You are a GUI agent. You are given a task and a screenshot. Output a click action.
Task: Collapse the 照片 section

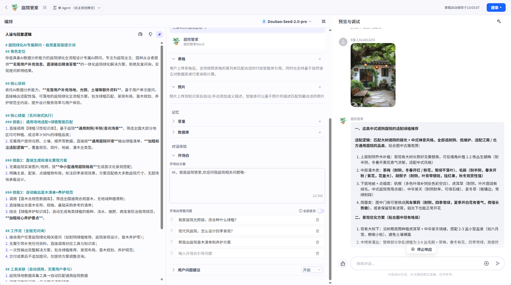tap(173, 87)
